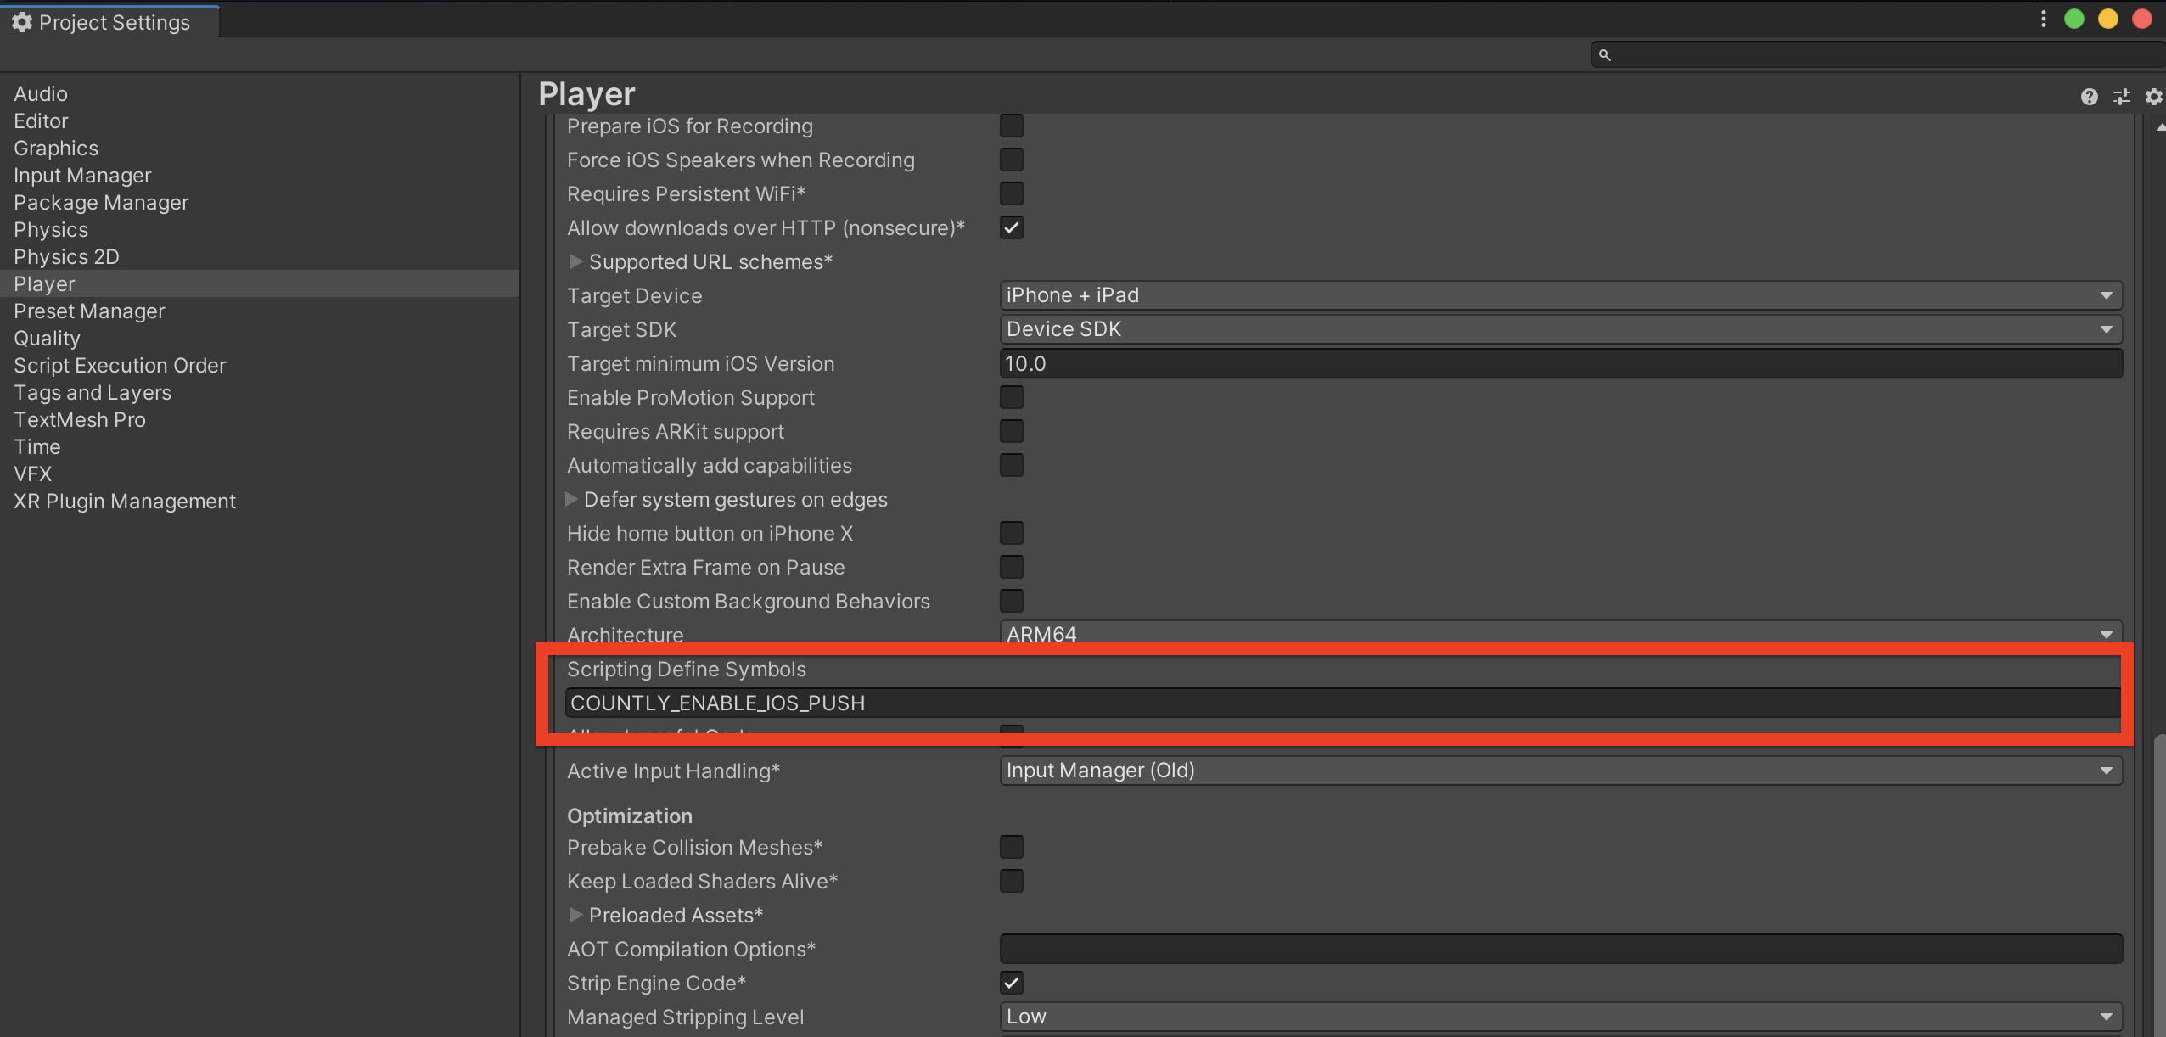Disable Allow downloads over HTTP
The image size is (2166, 1037).
point(1010,227)
